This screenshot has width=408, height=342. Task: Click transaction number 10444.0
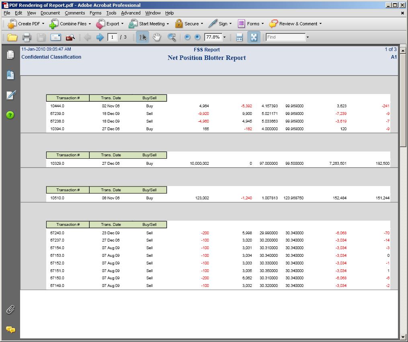pos(57,106)
